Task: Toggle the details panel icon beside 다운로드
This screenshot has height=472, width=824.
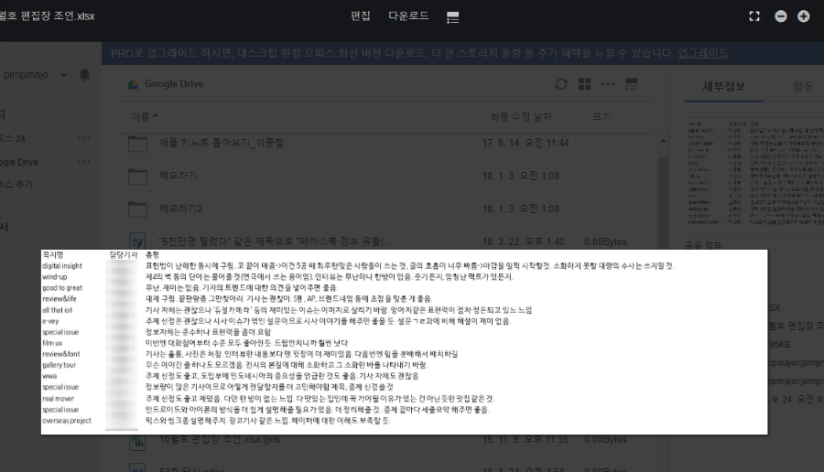Action: (x=452, y=17)
